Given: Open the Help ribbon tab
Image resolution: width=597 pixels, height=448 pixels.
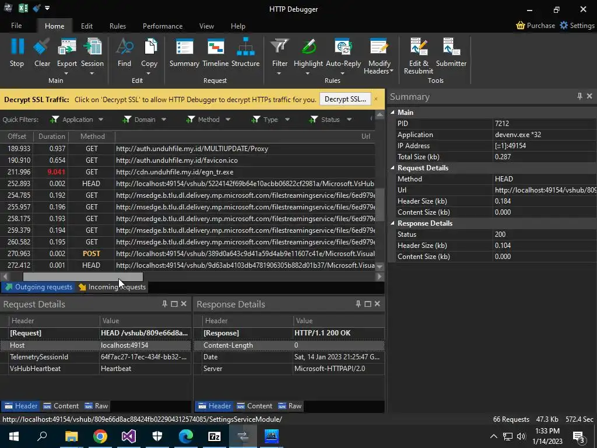Looking at the screenshot, I should pos(238,26).
